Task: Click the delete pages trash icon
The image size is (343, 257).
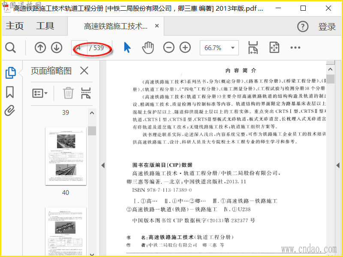Action: (68, 93)
